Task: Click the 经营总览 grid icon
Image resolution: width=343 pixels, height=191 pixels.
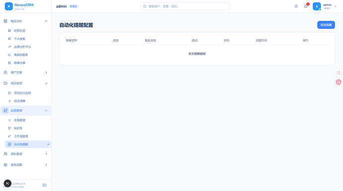Action: click(9, 31)
